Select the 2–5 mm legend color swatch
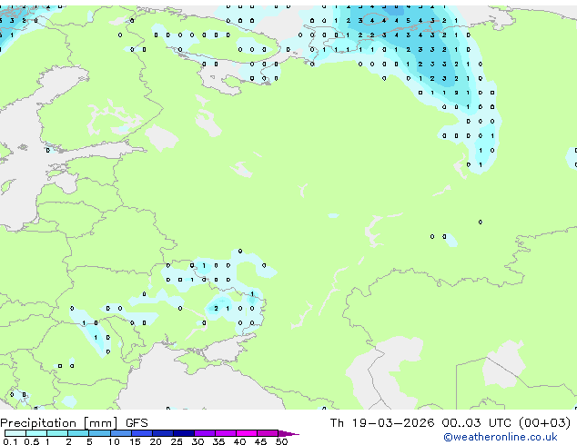This screenshot has height=445, width=577. [78, 433]
